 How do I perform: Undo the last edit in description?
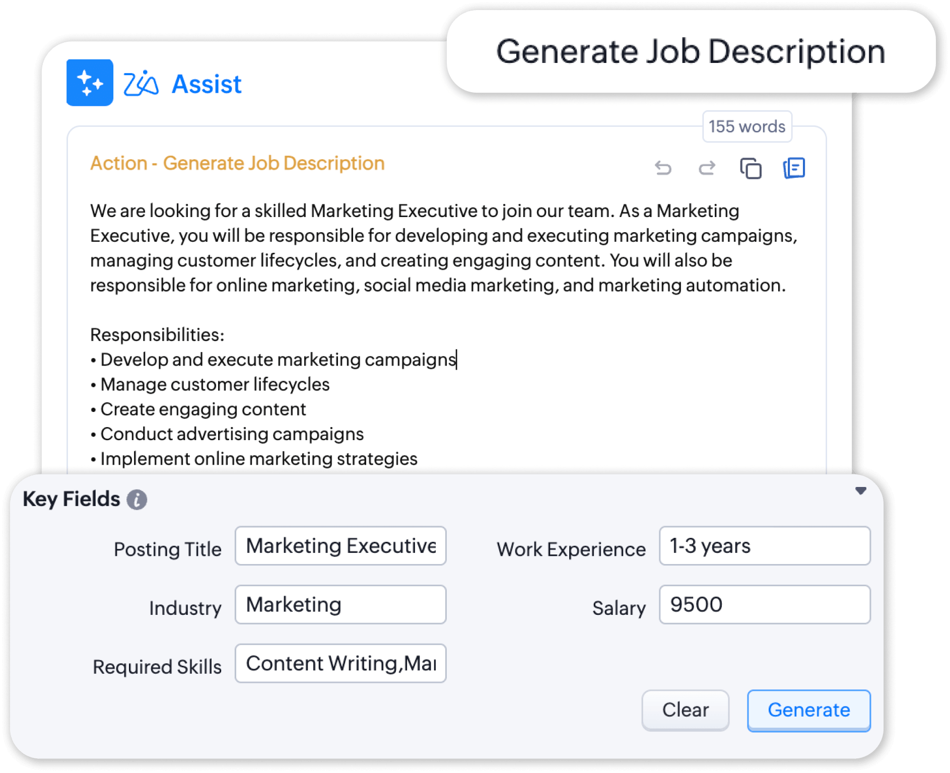coord(663,168)
